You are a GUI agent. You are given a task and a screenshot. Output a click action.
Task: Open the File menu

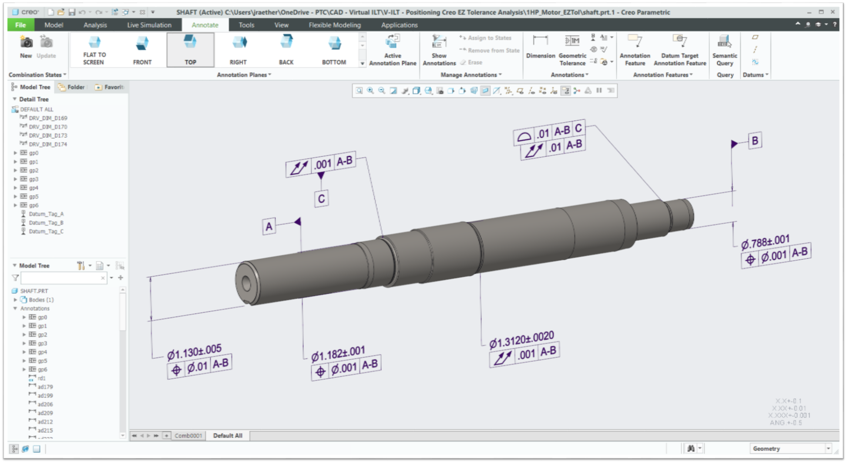coord(20,25)
